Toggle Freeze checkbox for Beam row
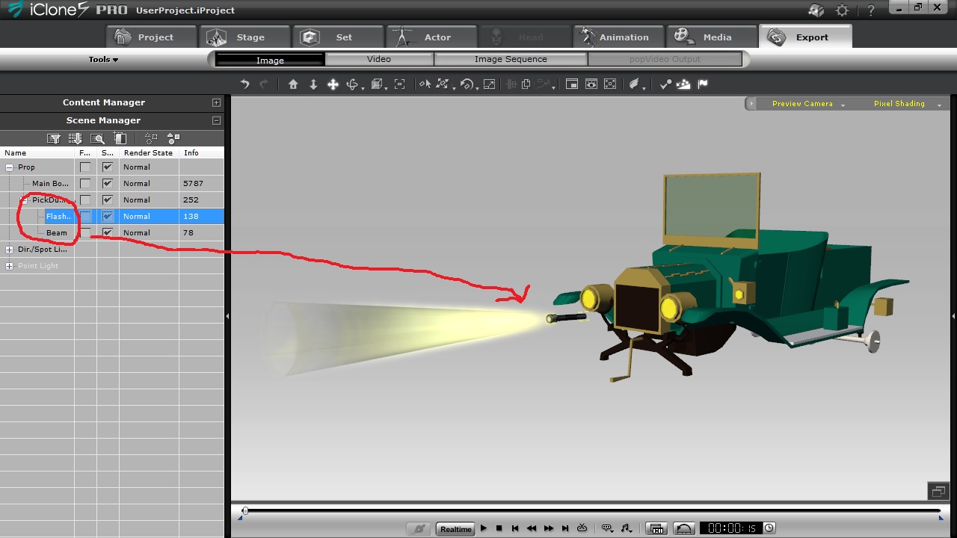 [x=85, y=233]
